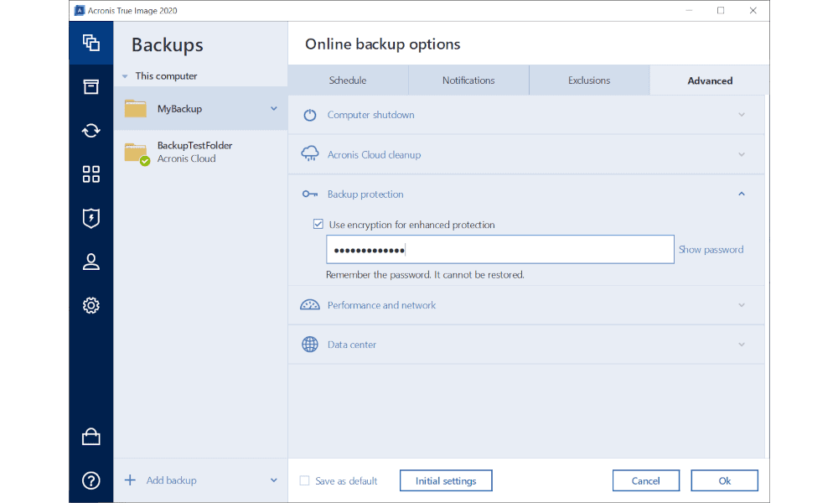
Task: Open the Help question mark icon
Action: click(x=91, y=480)
